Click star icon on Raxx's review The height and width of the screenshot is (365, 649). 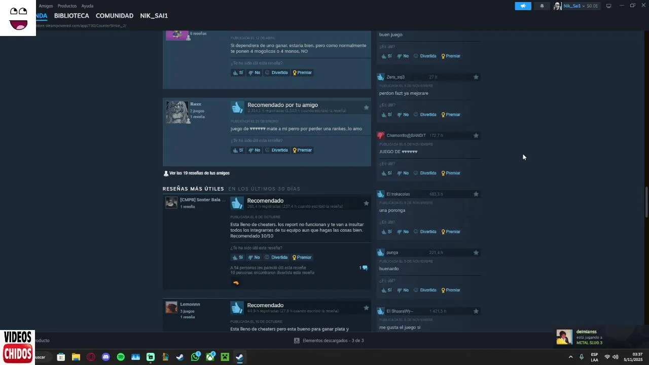pos(366,107)
